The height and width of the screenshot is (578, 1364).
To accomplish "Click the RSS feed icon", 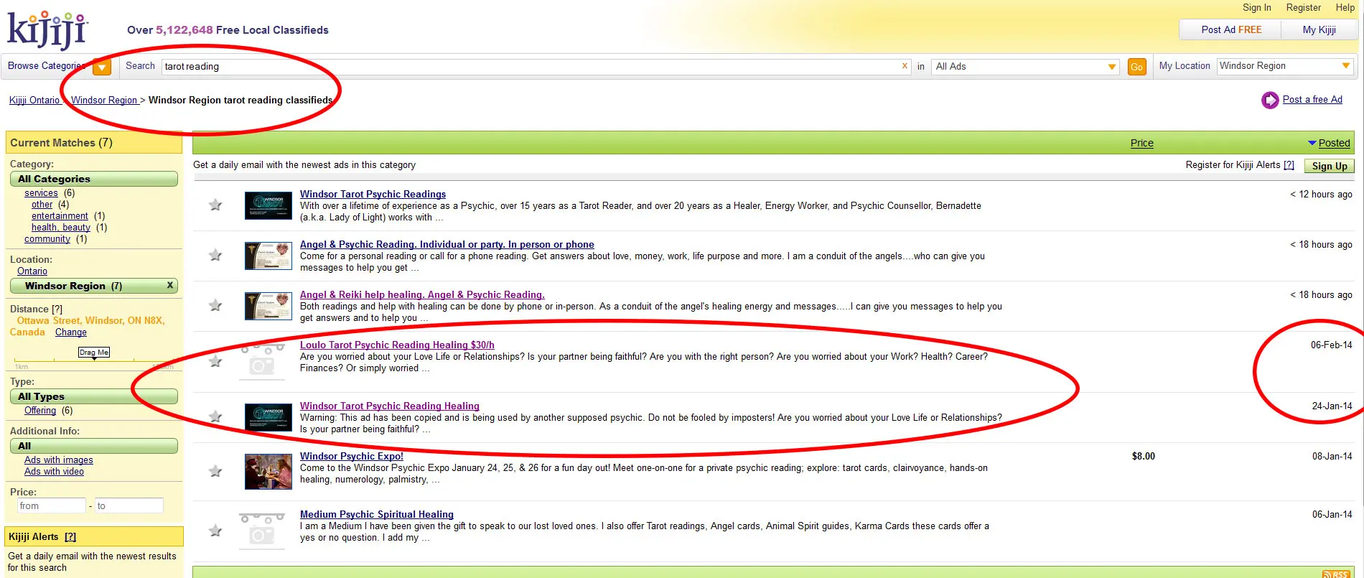I will coord(1336,574).
